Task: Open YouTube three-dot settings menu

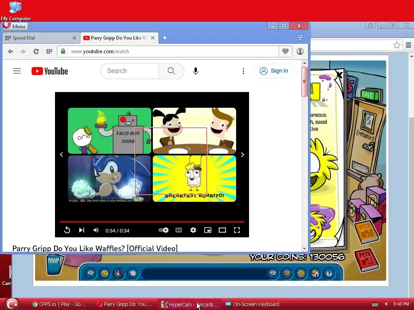Action: coord(243,71)
